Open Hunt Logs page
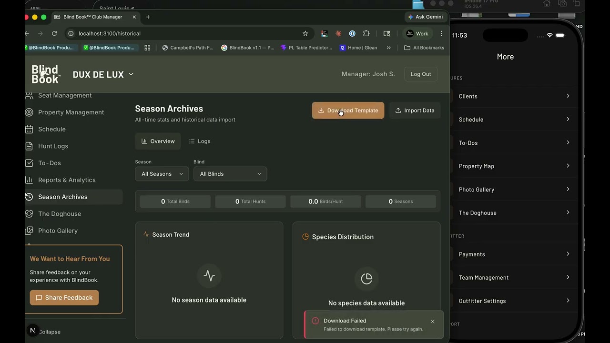This screenshot has width=610, height=343. (74, 146)
